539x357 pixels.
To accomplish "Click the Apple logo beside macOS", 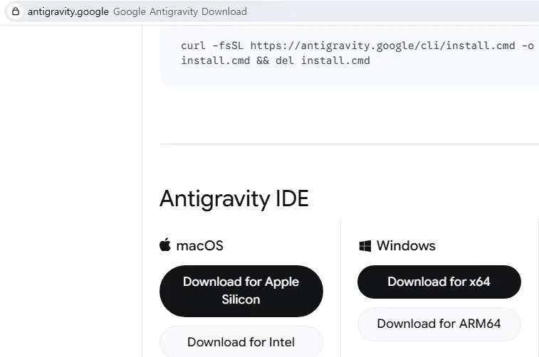I will [x=165, y=245].
